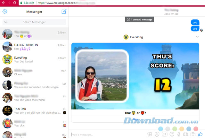This screenshot has height=138, width=205.
Task: Reload the page with refresh icon
Action: point(15,3)
